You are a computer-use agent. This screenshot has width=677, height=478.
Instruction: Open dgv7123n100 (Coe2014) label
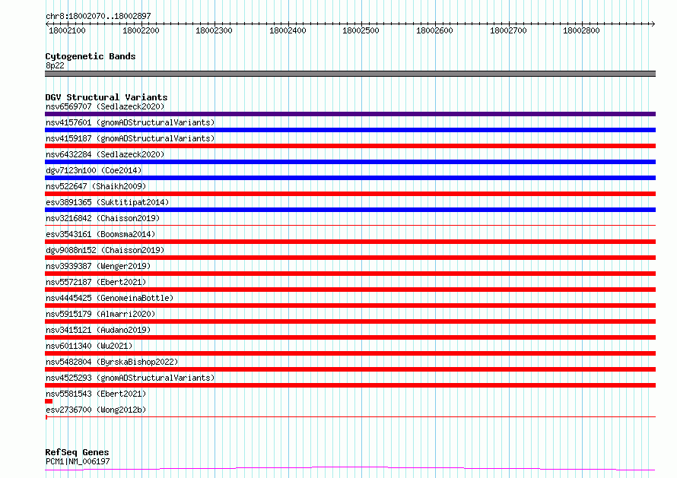pyautogui.click(x=94, y=170)
